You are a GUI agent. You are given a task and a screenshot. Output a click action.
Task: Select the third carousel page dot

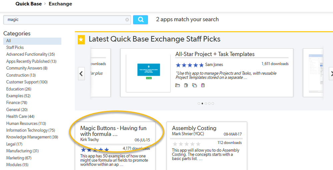point(206,104)
